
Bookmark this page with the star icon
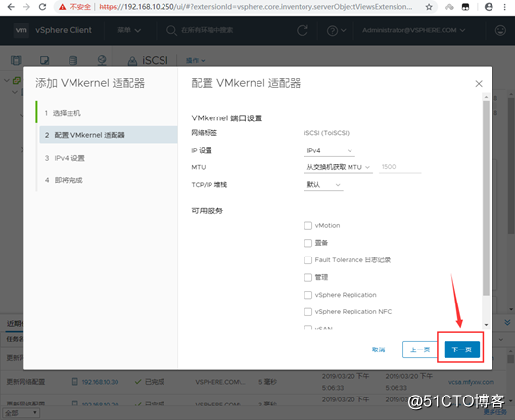(429, 7)
